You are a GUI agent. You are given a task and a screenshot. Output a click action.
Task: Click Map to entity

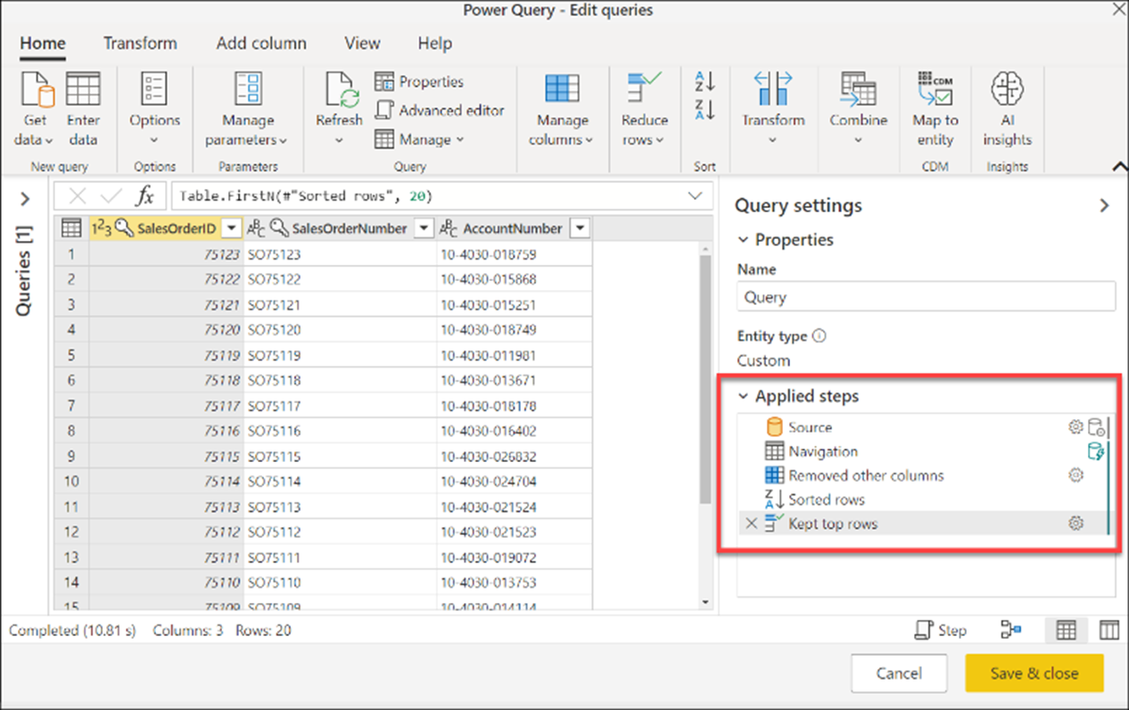click(935, 110)
